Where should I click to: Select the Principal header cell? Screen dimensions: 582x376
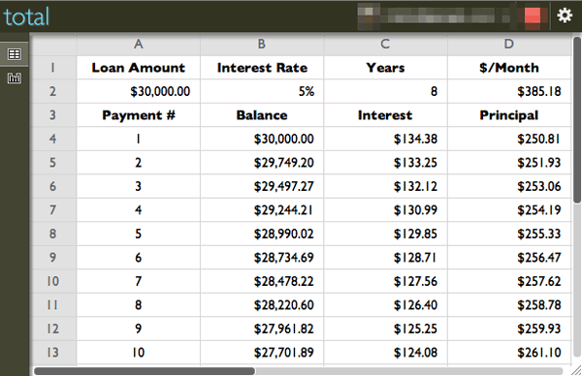509,115
